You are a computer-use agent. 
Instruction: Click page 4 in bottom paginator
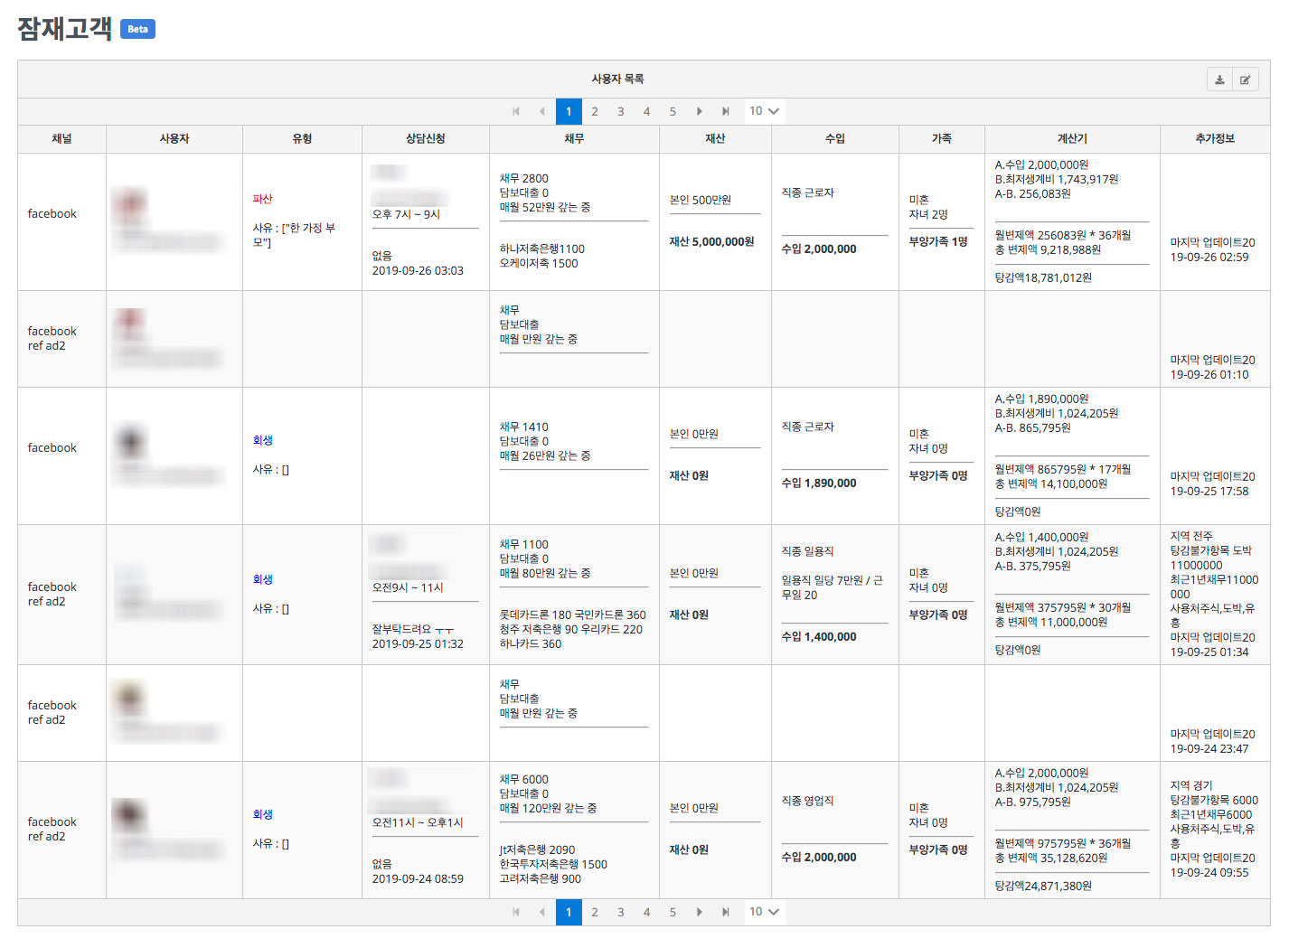click(x=646, y=912)
